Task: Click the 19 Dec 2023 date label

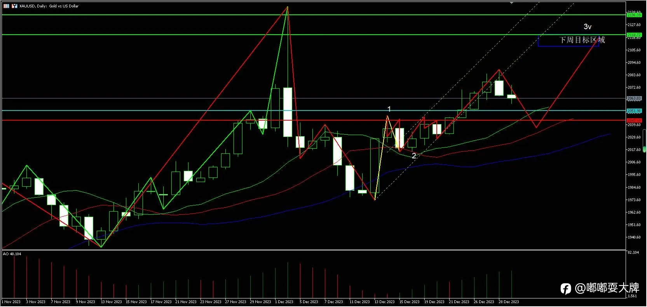Action: tap(434, 302)
